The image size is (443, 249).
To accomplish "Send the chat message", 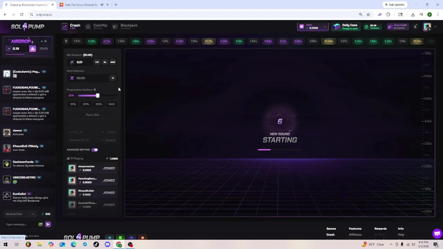I will [x=48, y=224].
